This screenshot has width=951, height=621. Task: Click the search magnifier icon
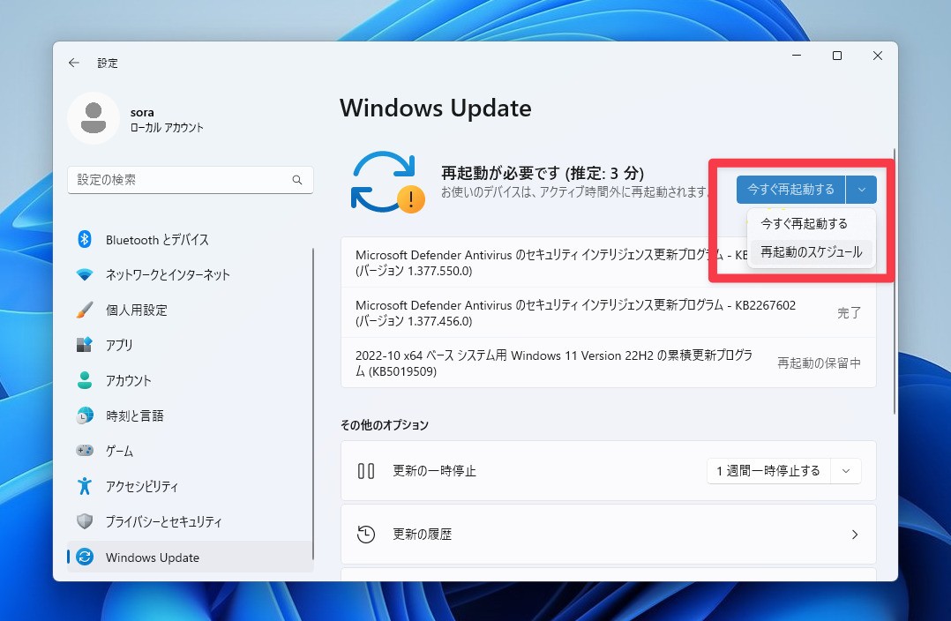click(x=297, y=179)
